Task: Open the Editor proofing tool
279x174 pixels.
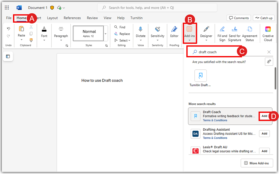Action: coord(174,29)
